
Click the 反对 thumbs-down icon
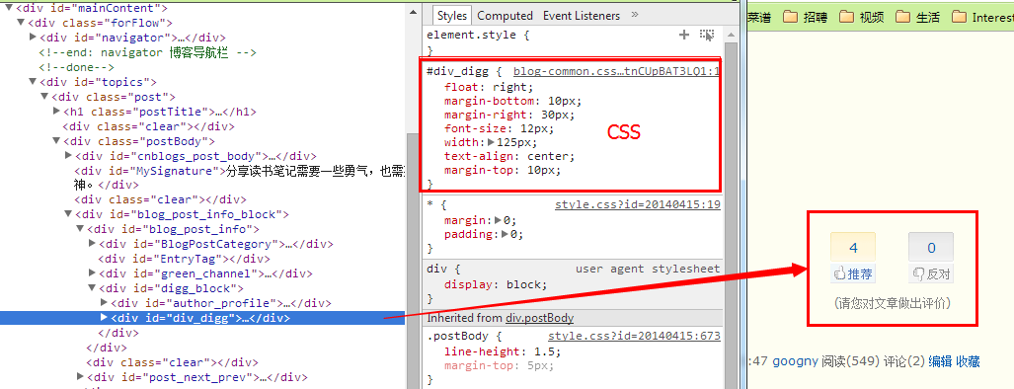(917, 274)
